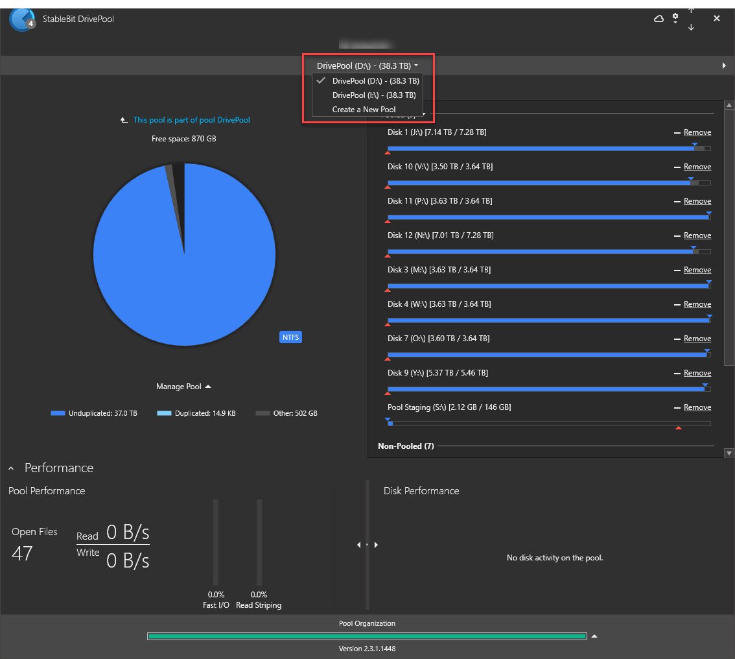Expand the Manage Pool menu
Image resolution: width=735 pixels, height=659 pixels.
[x=183, y=387]
